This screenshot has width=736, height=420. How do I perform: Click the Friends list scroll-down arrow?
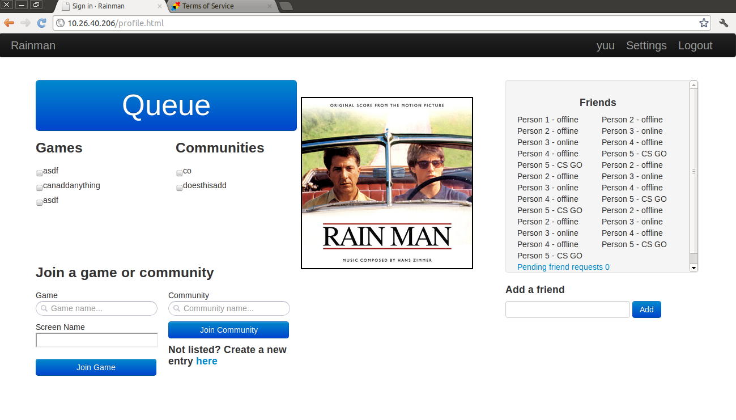[x=694, y=268]
